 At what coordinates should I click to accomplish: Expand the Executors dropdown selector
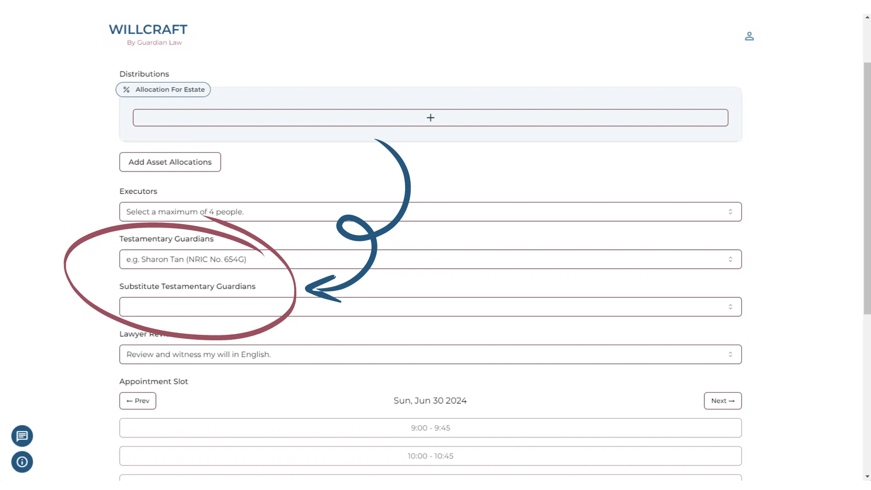coord(430,211)
